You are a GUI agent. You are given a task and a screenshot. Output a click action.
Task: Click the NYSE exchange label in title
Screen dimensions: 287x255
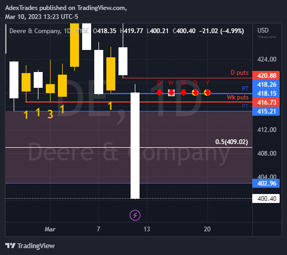click(x=82, y=31)
